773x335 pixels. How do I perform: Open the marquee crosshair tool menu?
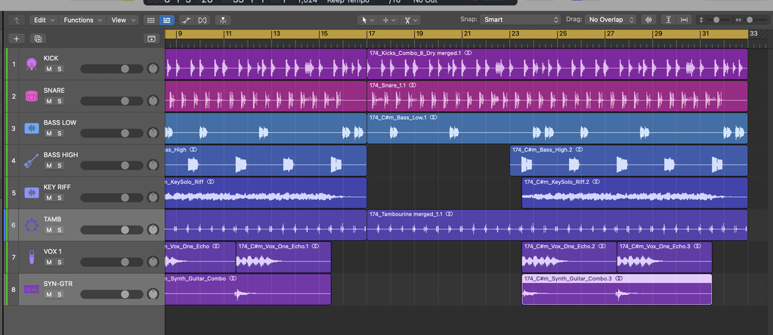coord(389,20)
